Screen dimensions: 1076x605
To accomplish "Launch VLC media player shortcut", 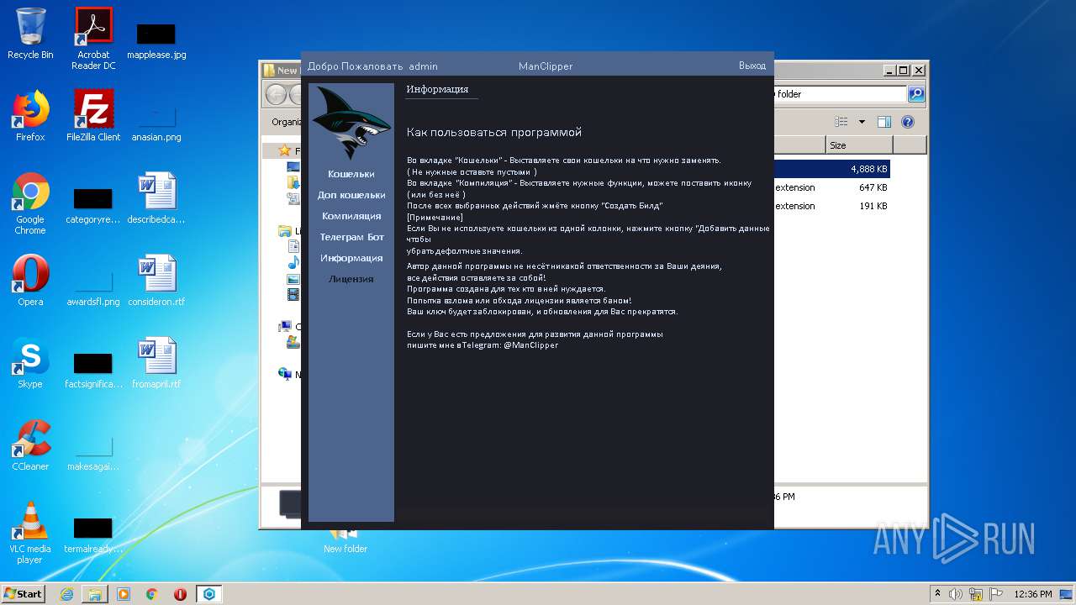I will [30, 534].
